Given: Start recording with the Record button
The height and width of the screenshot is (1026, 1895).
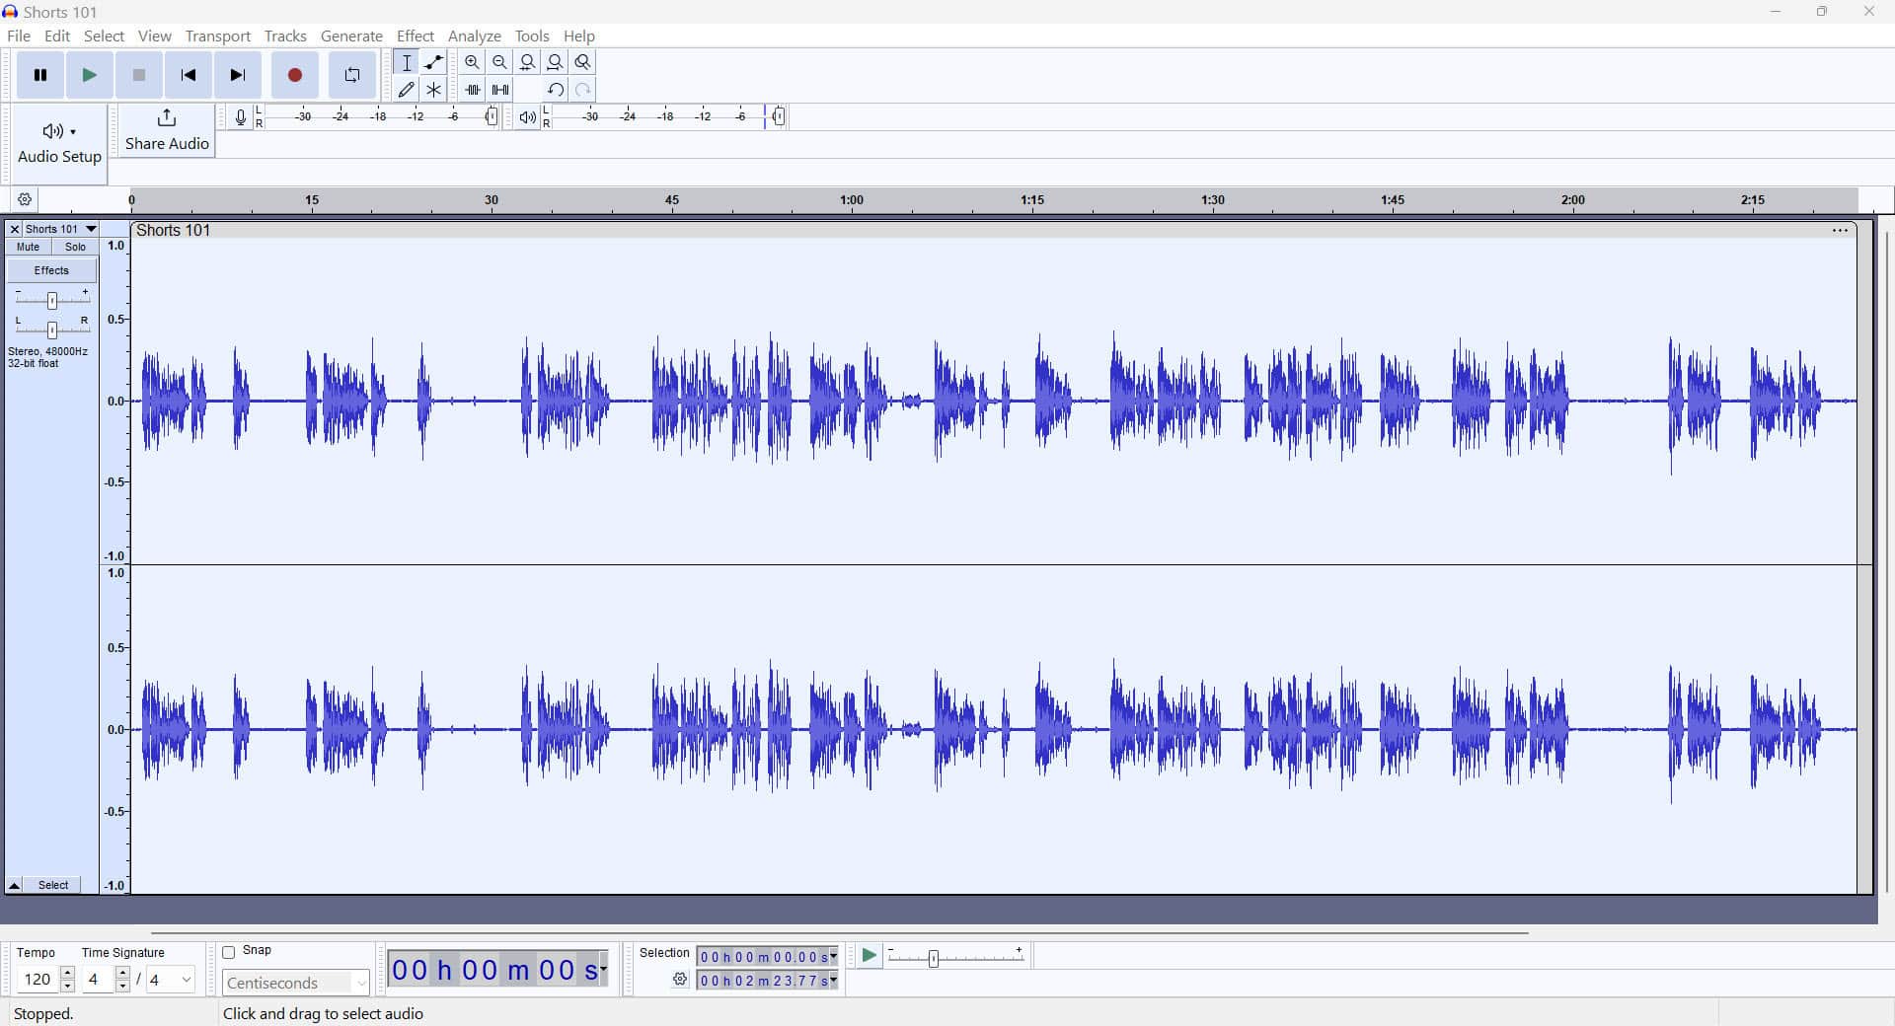Looking at the screenshot, I should [x=294, y=75].
